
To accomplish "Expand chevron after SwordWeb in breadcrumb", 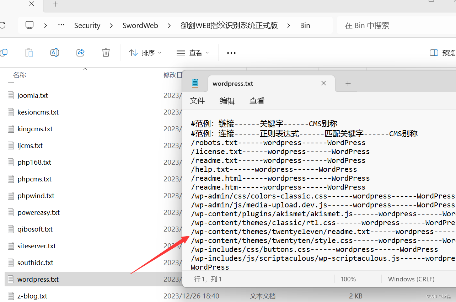I will pos(169,26).
